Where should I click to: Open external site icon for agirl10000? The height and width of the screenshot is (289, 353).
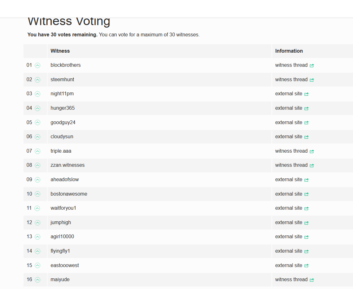coord(306,237)
